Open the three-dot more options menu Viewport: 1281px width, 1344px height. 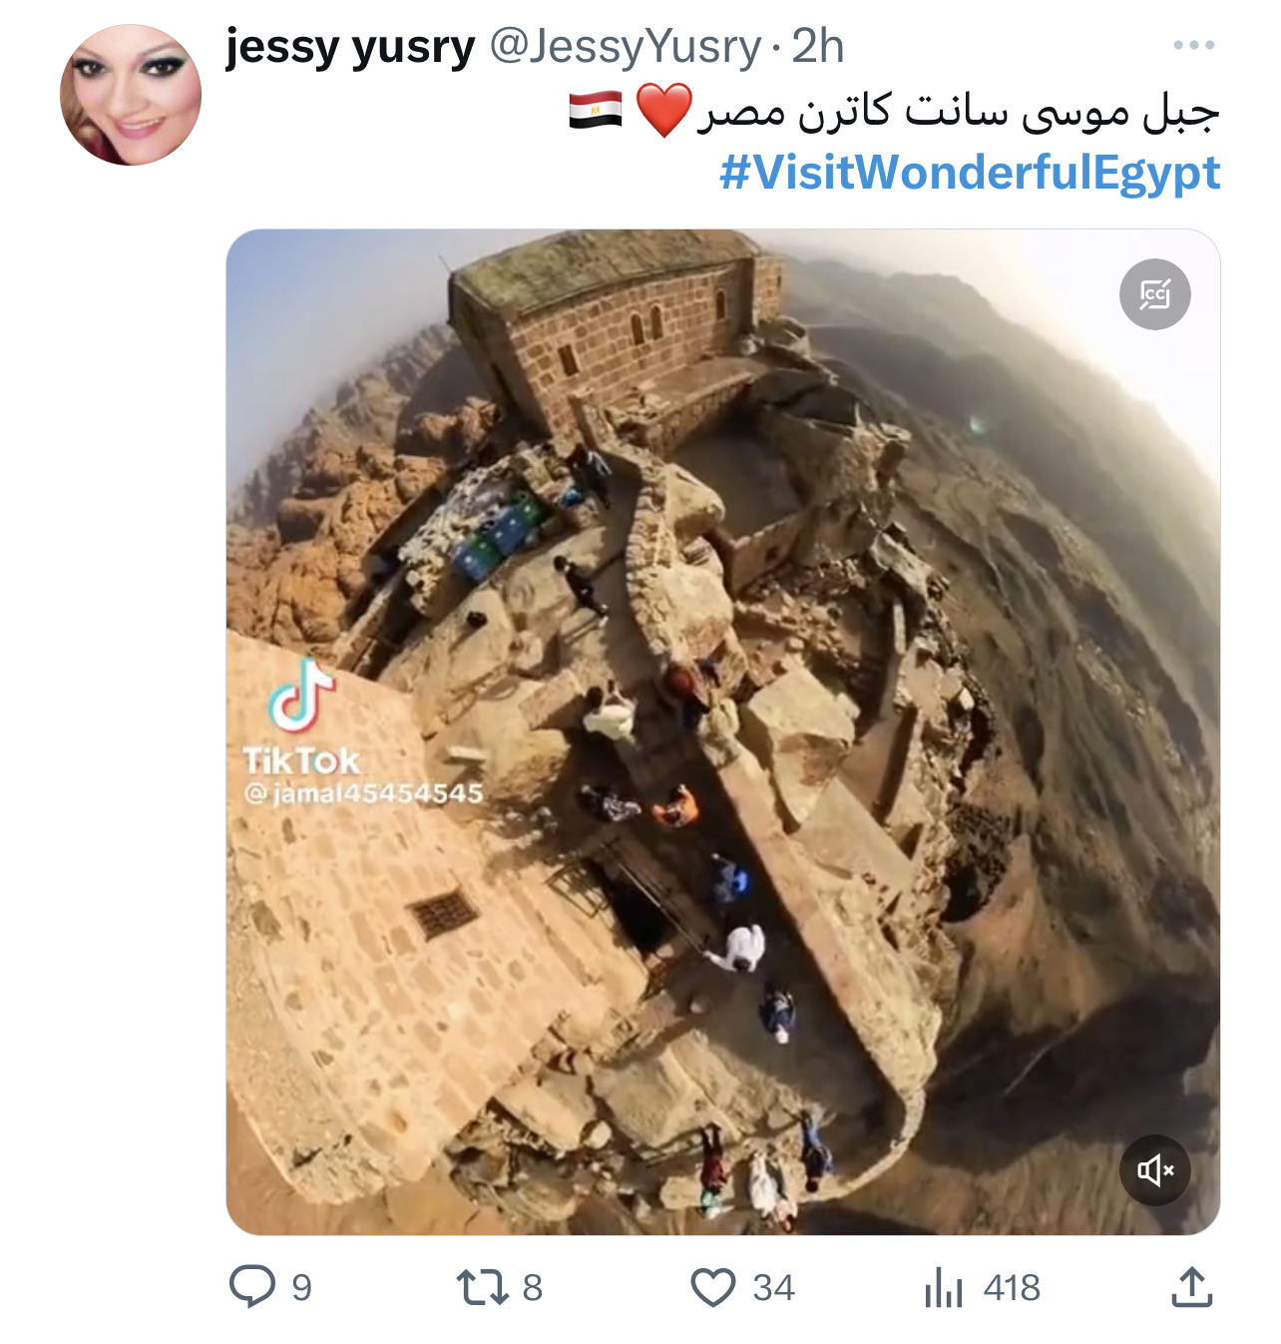pos(1194,45)
